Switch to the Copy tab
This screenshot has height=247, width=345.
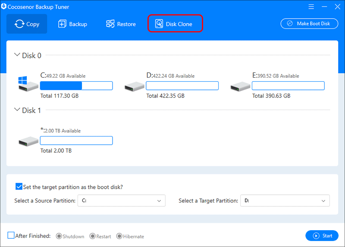[x=27, y=24]
